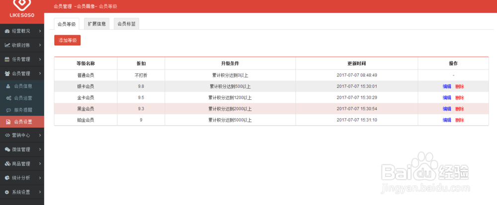Viewport: 497px width, 205px height.
Task: Open 服务提醒 submenu item
Action: point(22,110)
